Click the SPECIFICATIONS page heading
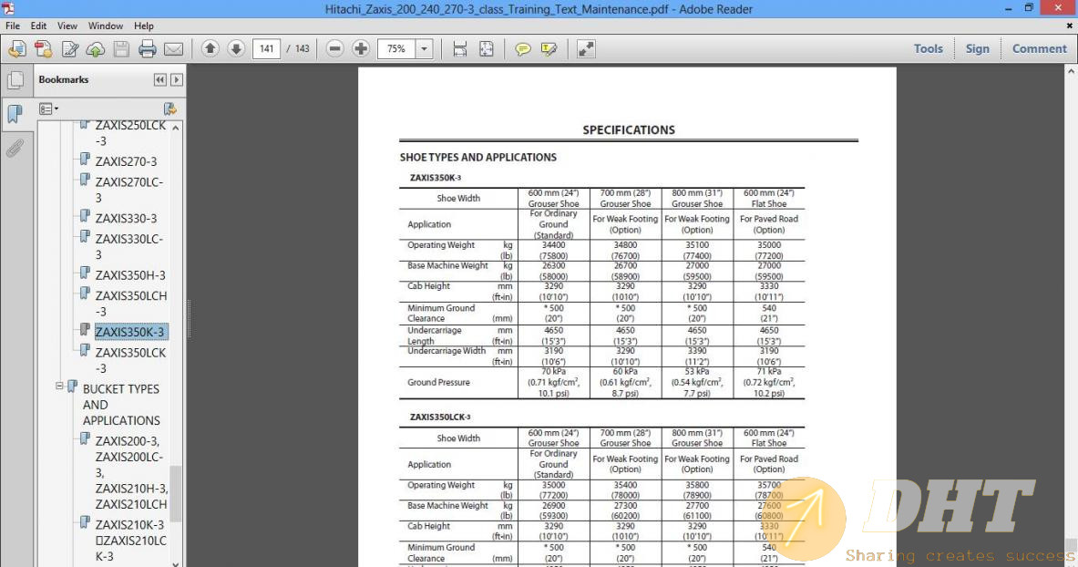Viewport: 1078px width, 567px height. click(x=629, y=130)
